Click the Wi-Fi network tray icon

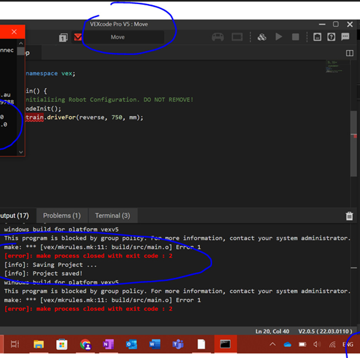coord(332,344)
